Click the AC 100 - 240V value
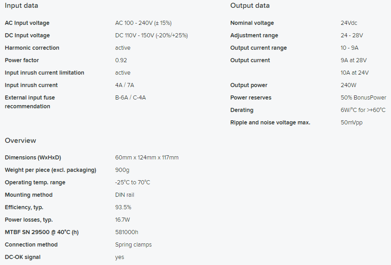 144,23
